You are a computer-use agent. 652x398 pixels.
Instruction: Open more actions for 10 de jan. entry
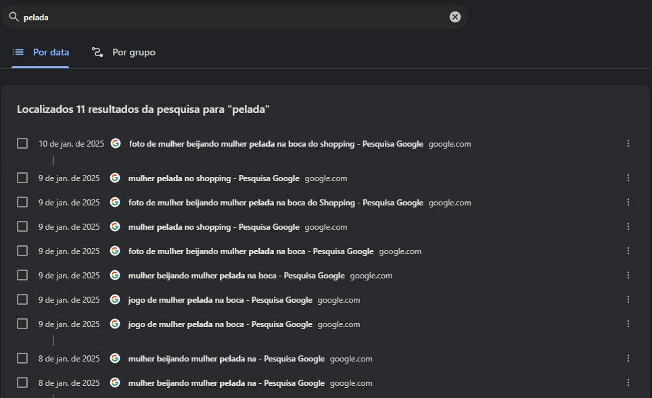tap(628, 143)
